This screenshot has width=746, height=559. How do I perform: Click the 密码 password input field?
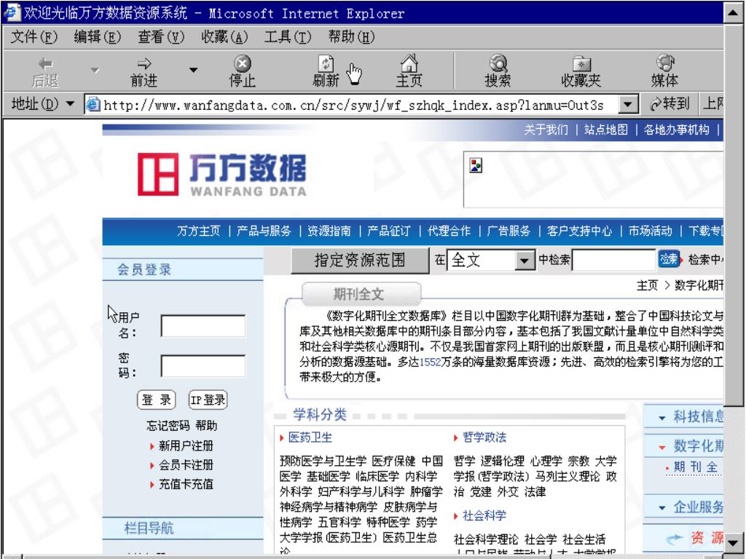tap(203, 366)
